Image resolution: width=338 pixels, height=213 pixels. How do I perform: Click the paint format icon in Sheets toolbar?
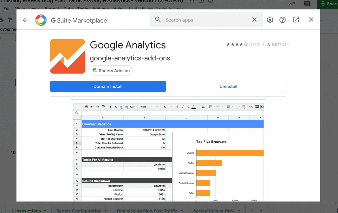click(x=10, y=20)
